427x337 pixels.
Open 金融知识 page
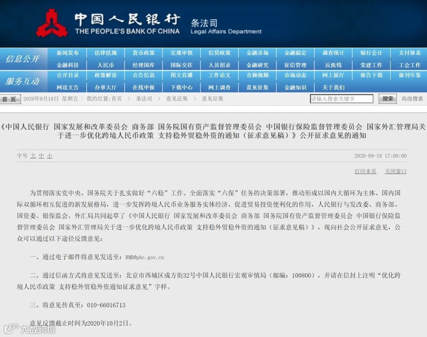295,88
